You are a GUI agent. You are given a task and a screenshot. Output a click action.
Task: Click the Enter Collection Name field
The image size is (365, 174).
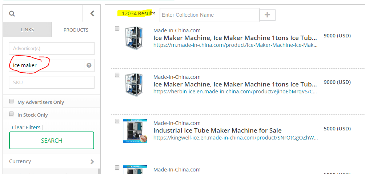click(209, 15)
